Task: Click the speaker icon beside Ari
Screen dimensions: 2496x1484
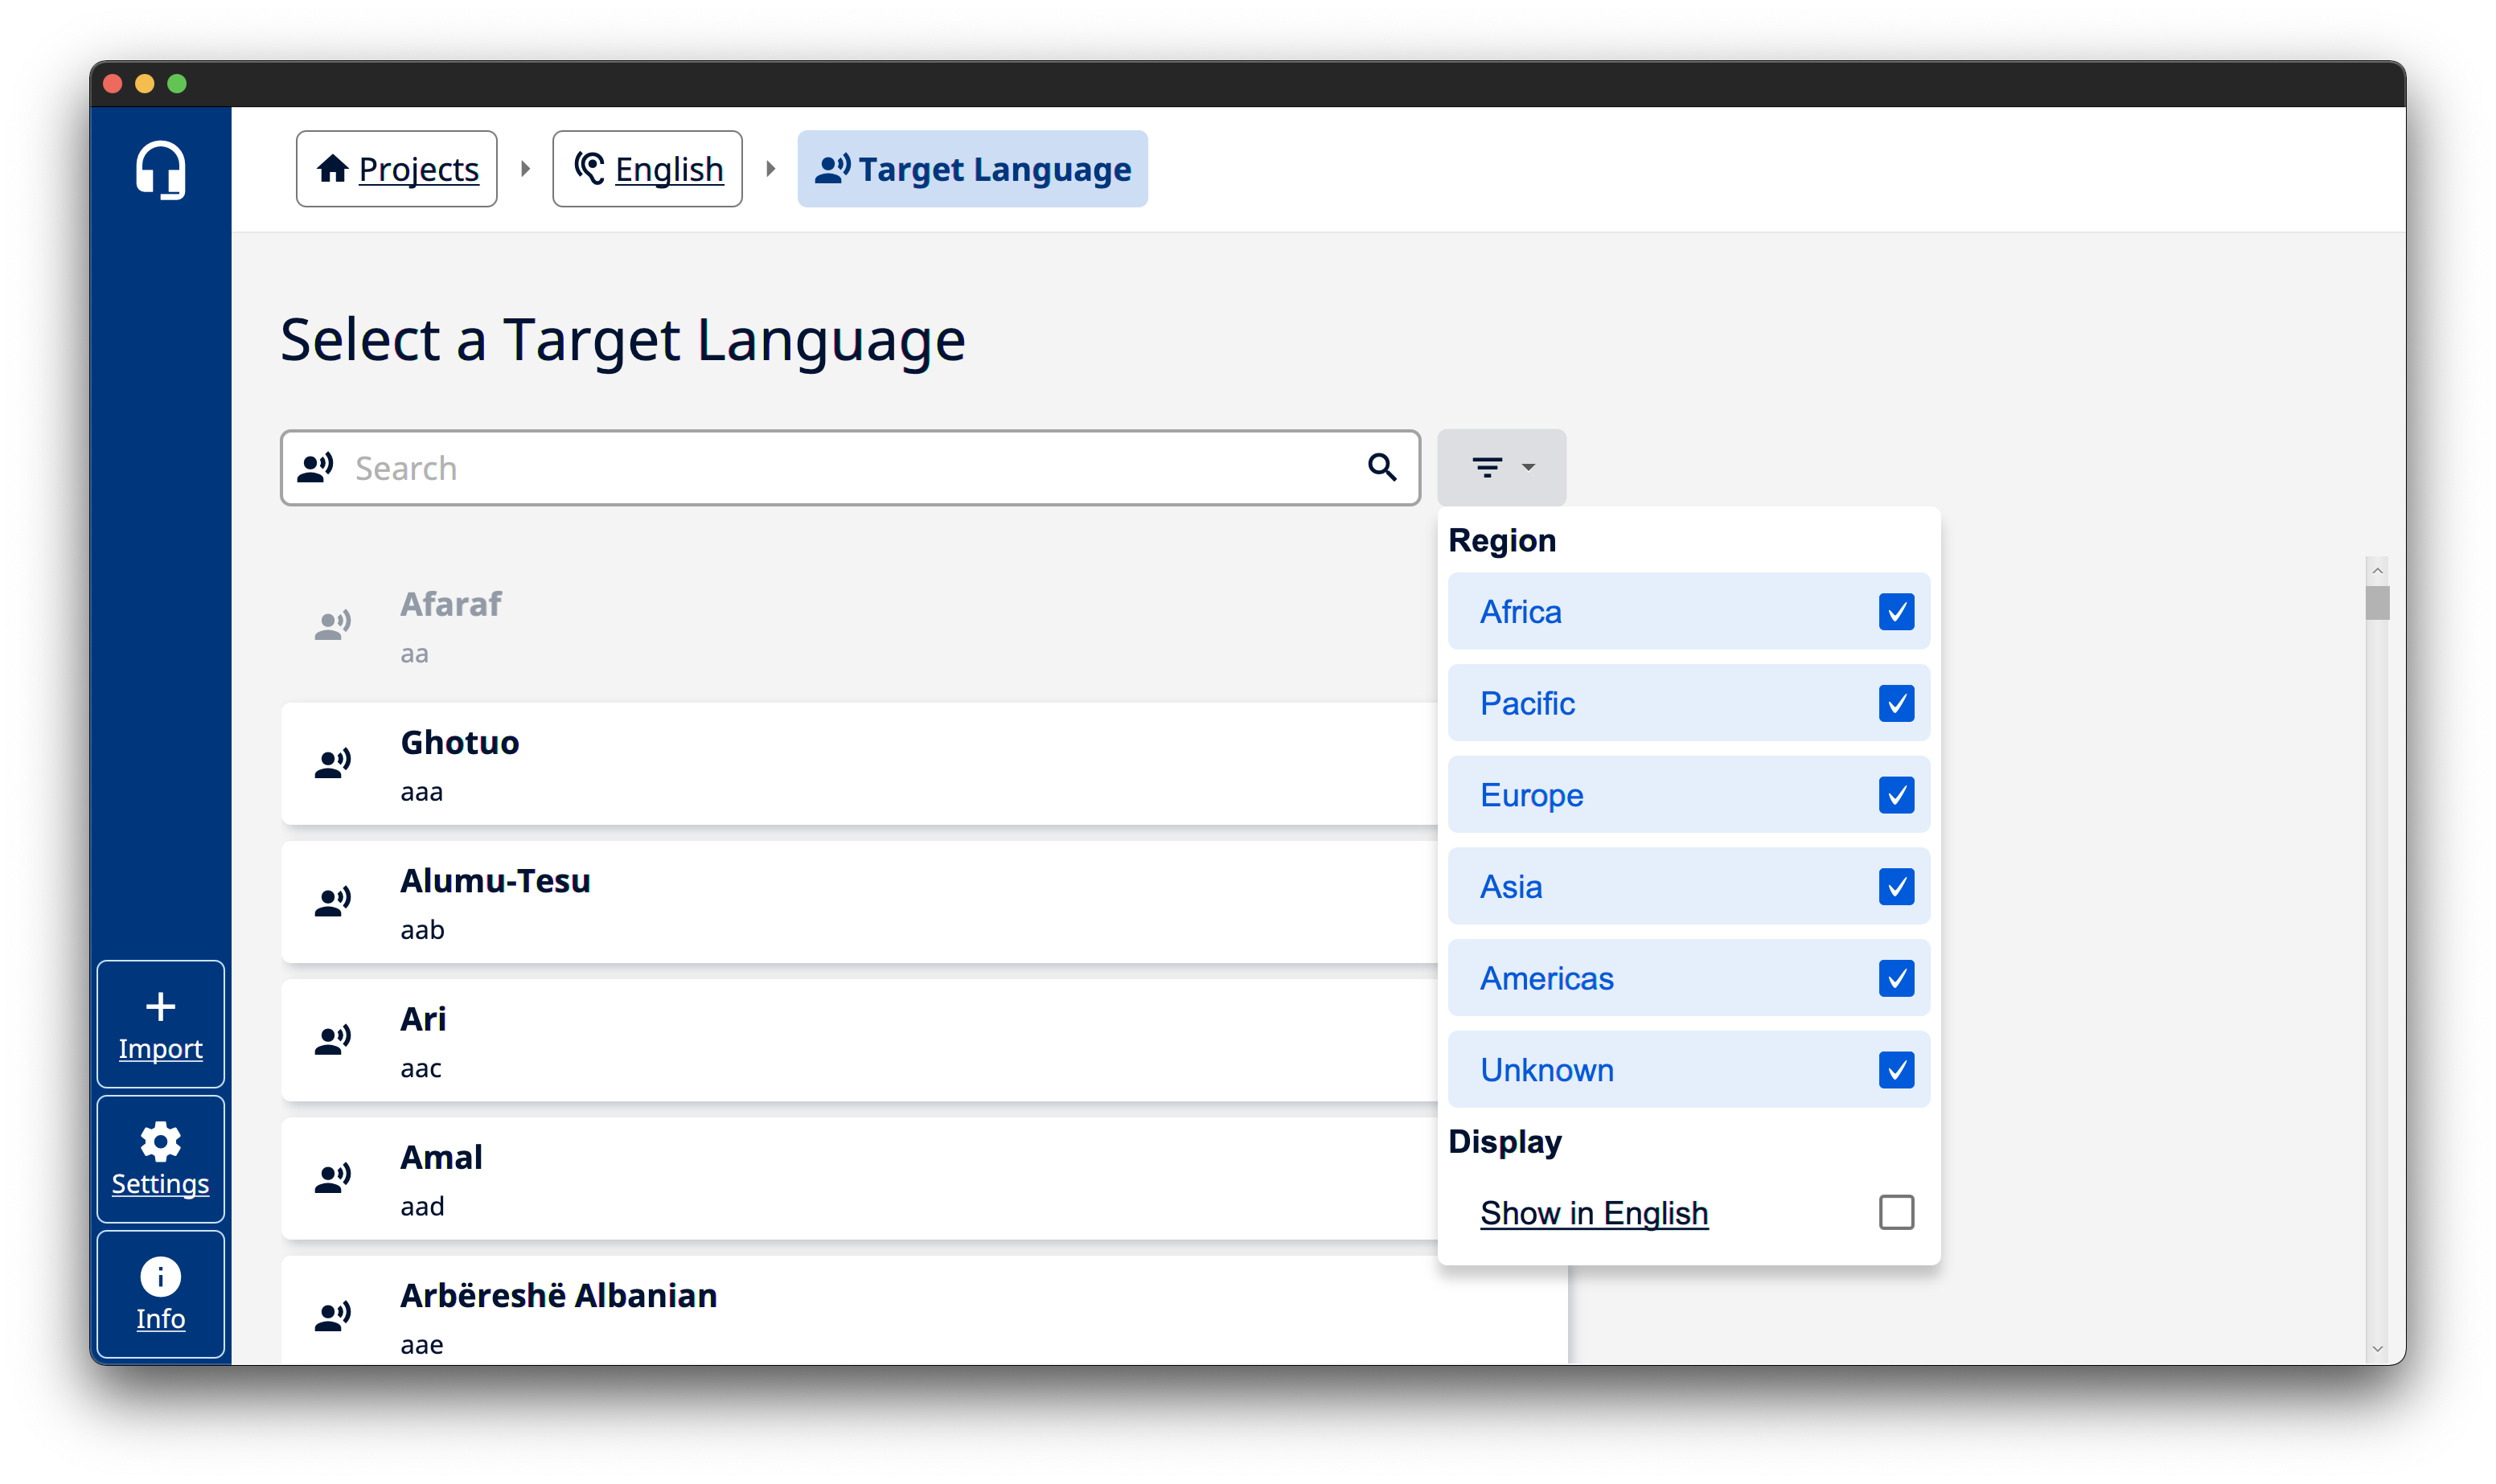Action: [x=333, y=1041]
